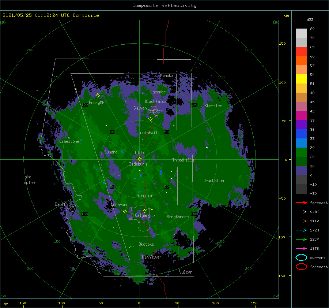Click the Banff label
This screenshot has width=329, height=308.
pyautogui.click(x=60, y=204)
